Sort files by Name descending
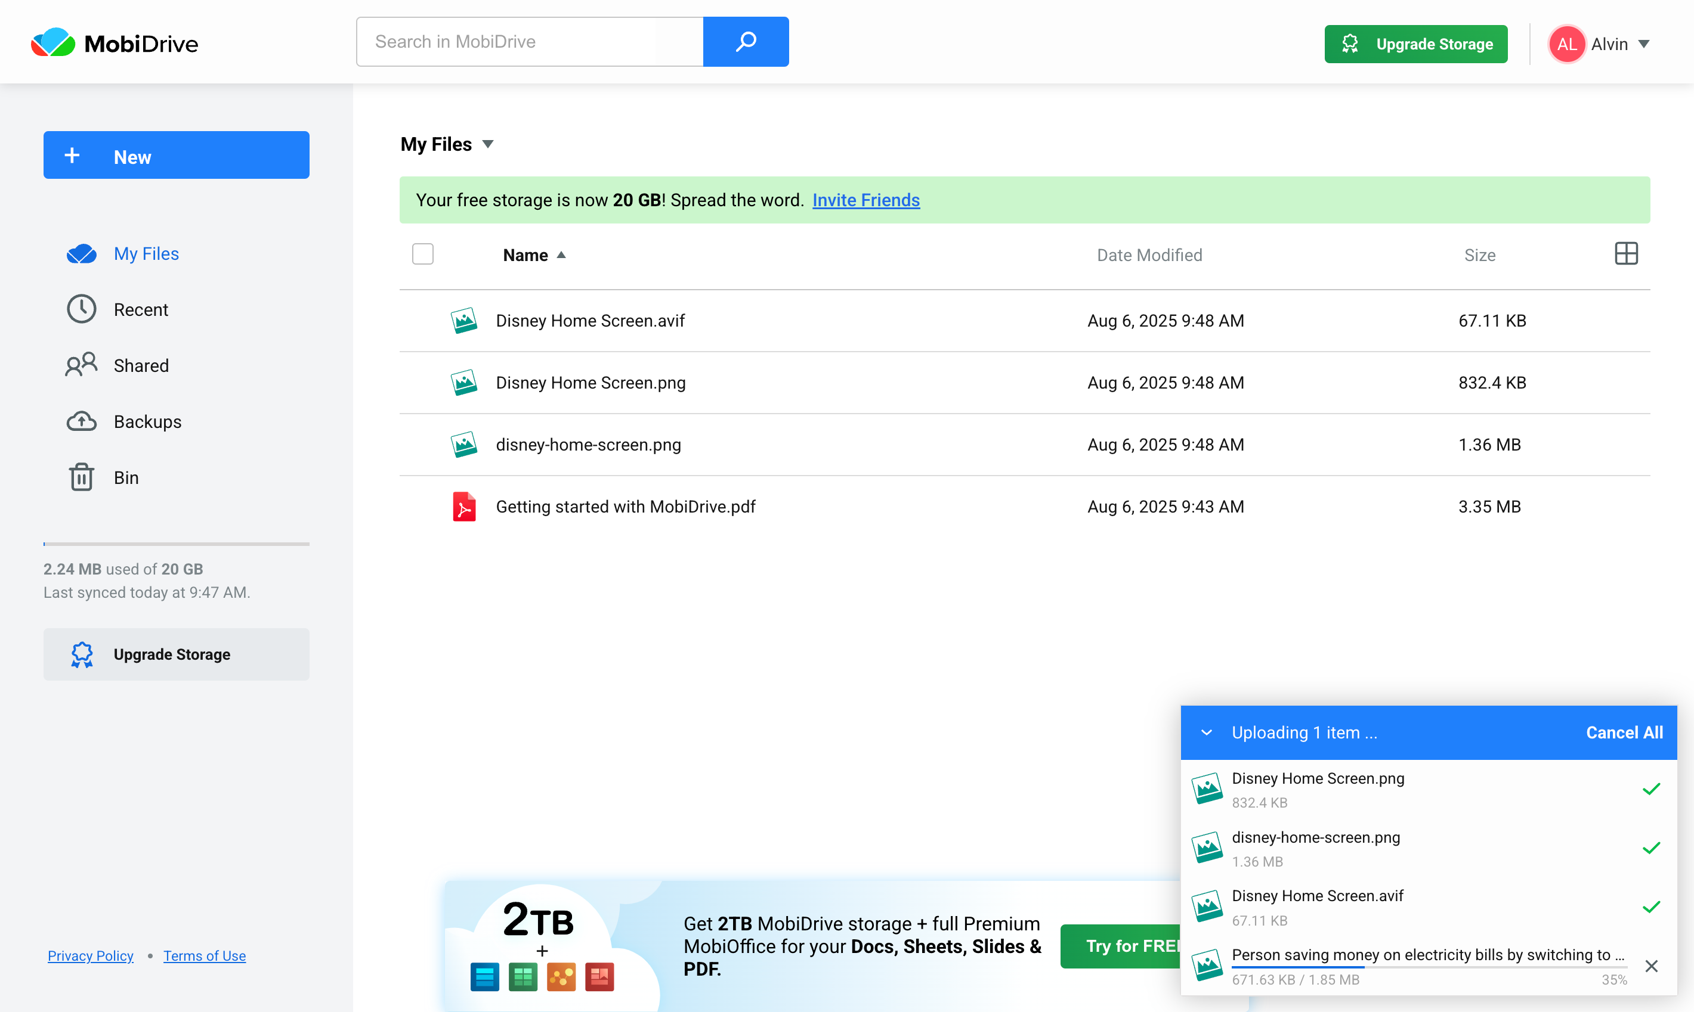 (x=534, y=254)
